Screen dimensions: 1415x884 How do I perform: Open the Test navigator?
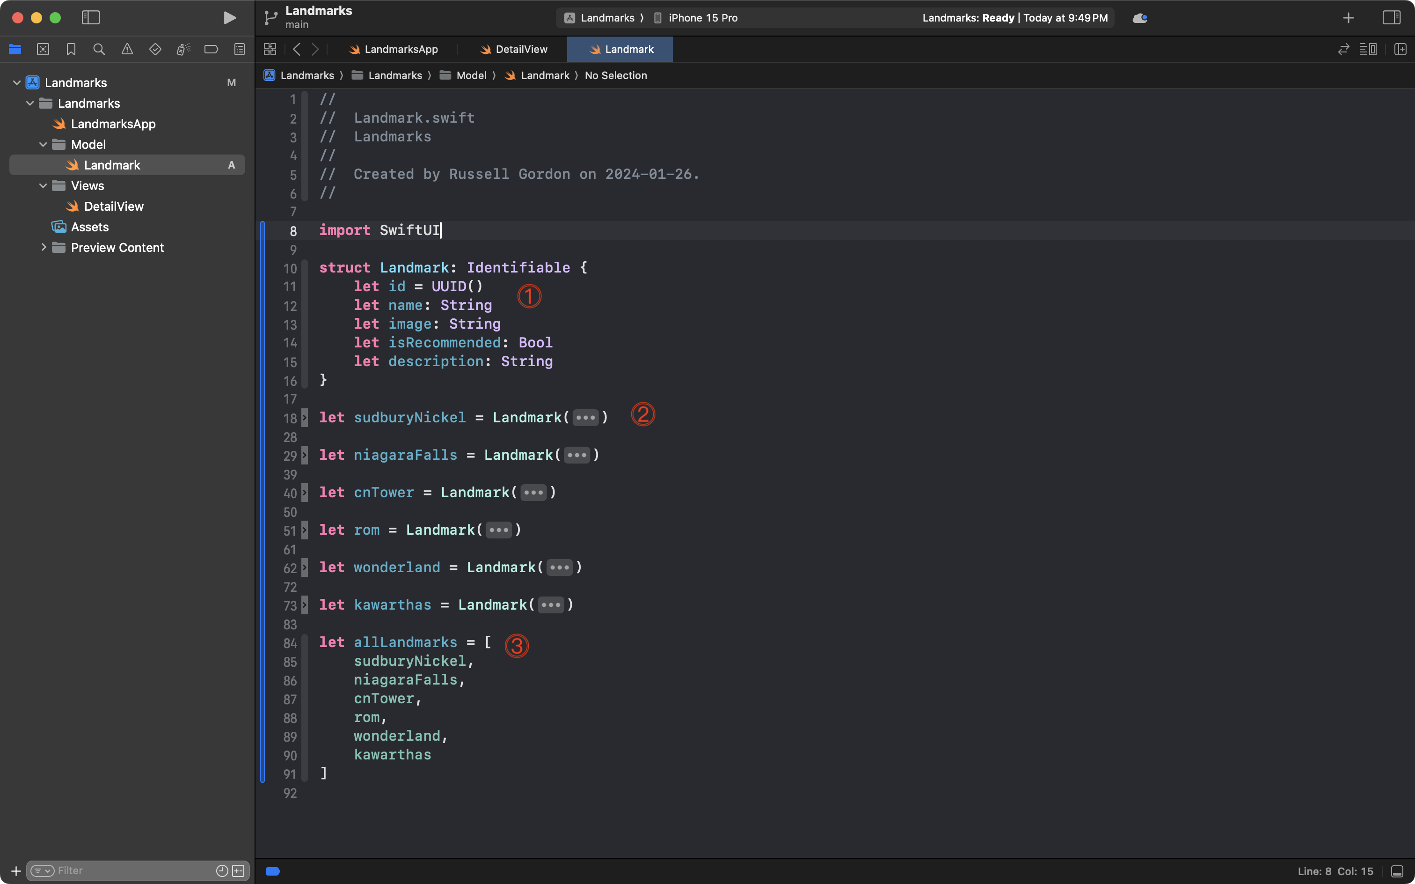[x=155, y=49]
